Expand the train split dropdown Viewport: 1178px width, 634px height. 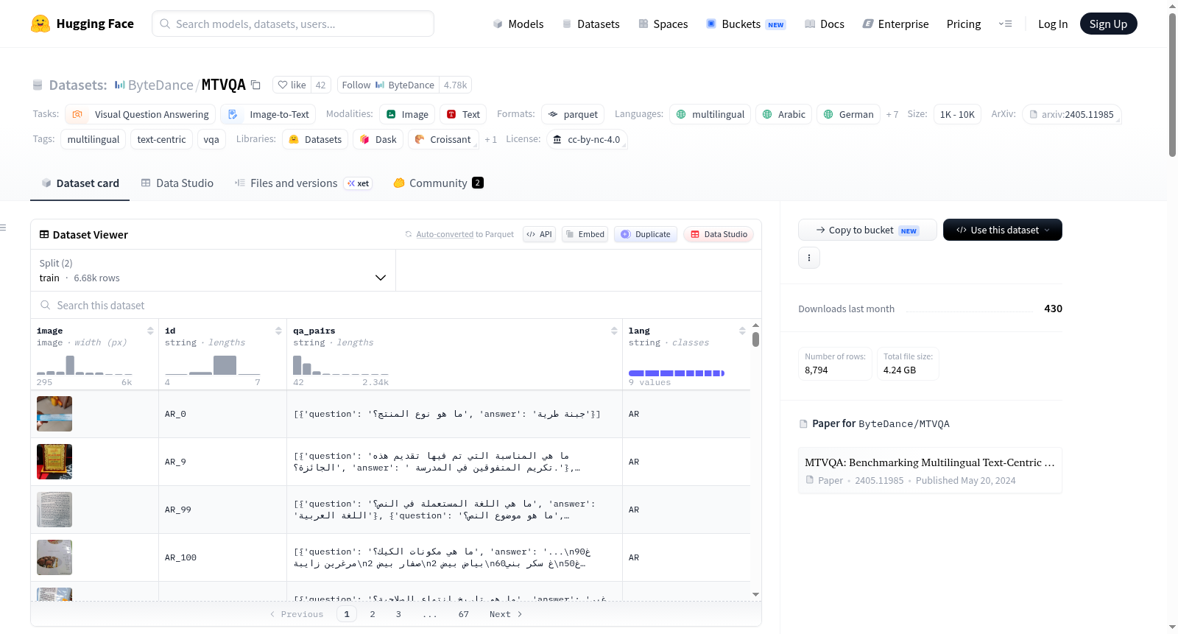pyautogui.click(x=213, y=270)
